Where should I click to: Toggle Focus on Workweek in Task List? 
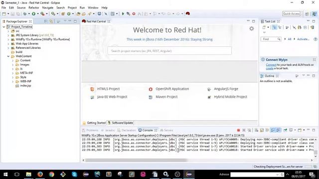pos(287,27)
